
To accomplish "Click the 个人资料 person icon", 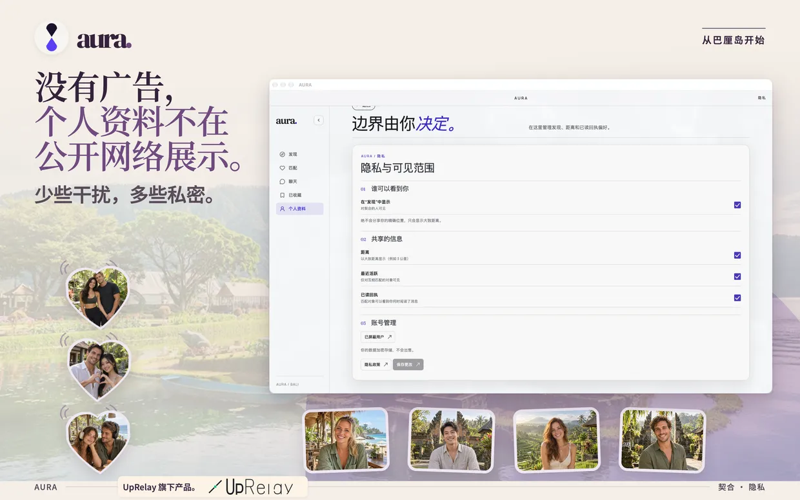I will tap(282, 209).
